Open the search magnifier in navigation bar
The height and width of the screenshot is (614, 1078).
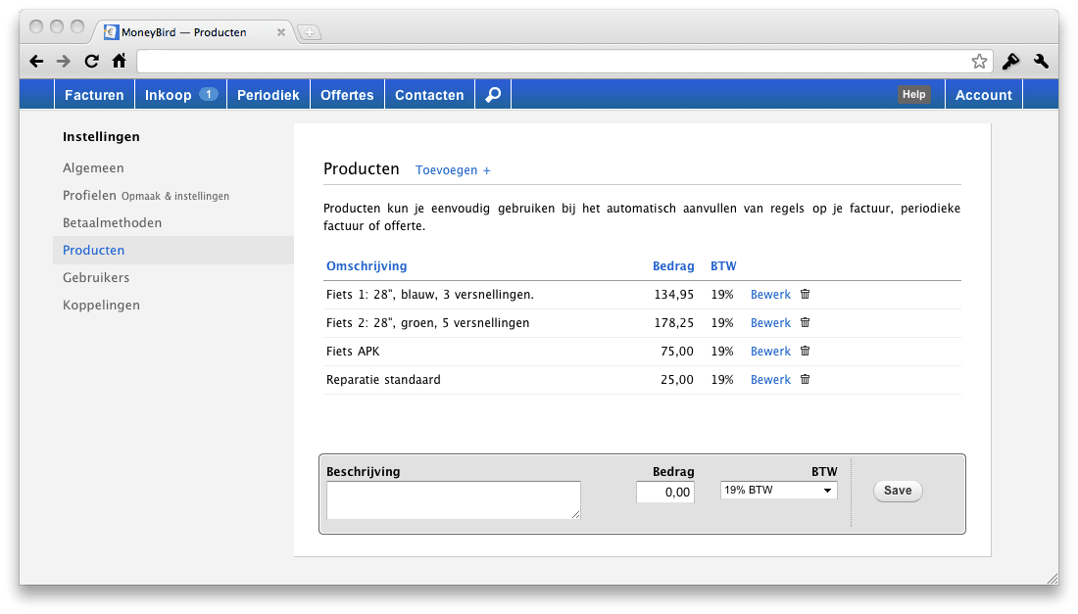pos(493,95)
